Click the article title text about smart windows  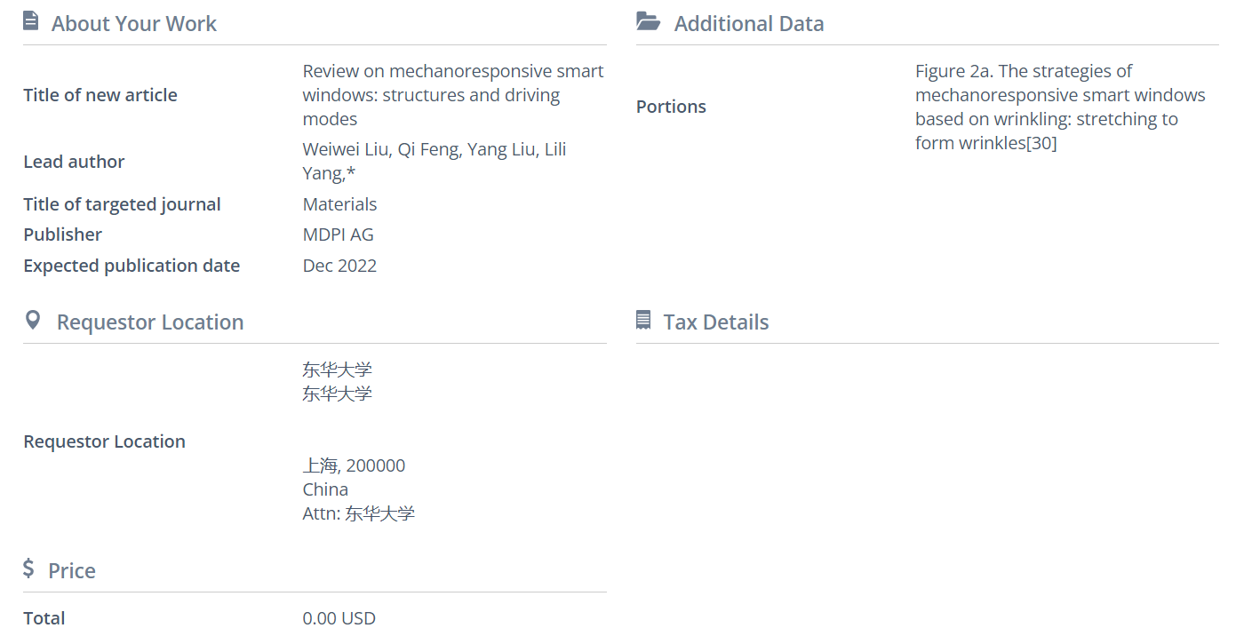tap(452, 95)
